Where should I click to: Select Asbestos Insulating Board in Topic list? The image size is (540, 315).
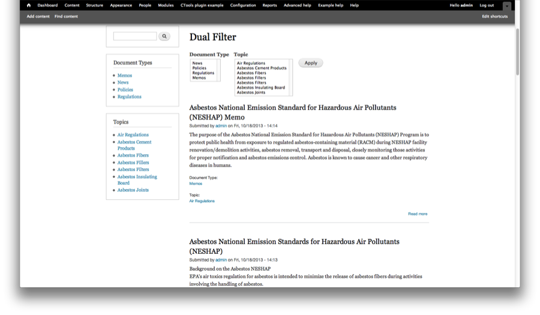pyautogui.click(x=262, y=88)
